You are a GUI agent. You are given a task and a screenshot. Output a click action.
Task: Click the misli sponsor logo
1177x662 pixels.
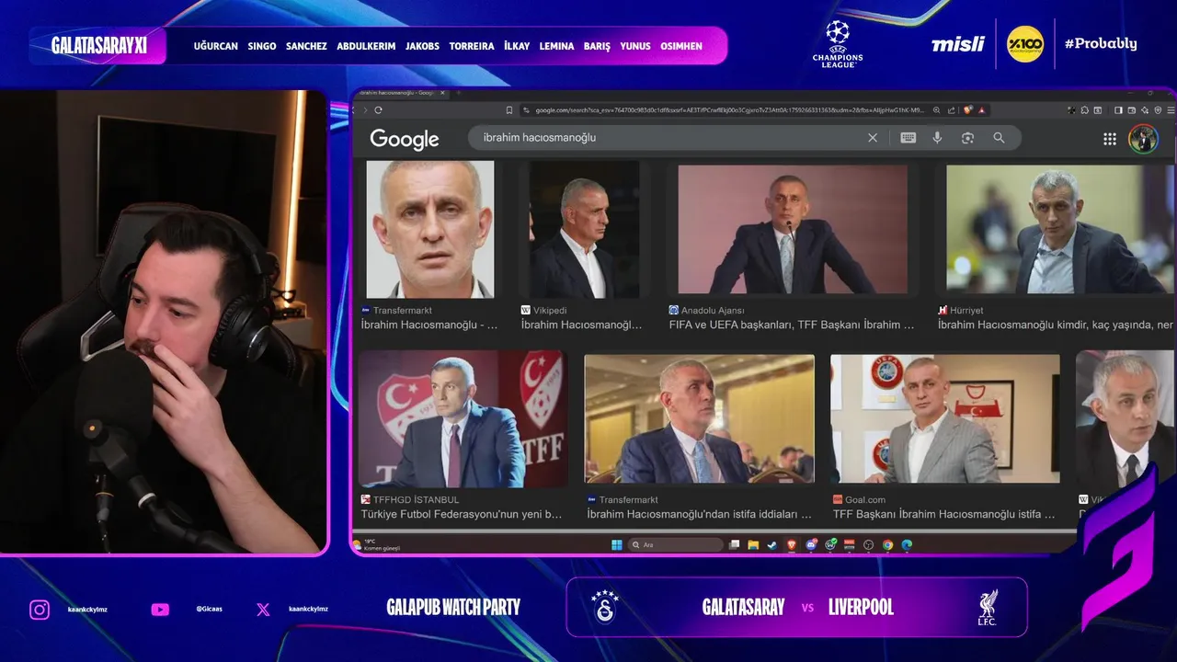[958, 44]
